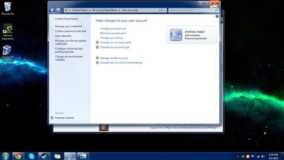Viewport: 284px width, 160px height.
Task: Open Manage your credentials
Action: pyautogui.click(x=69, y=26)
